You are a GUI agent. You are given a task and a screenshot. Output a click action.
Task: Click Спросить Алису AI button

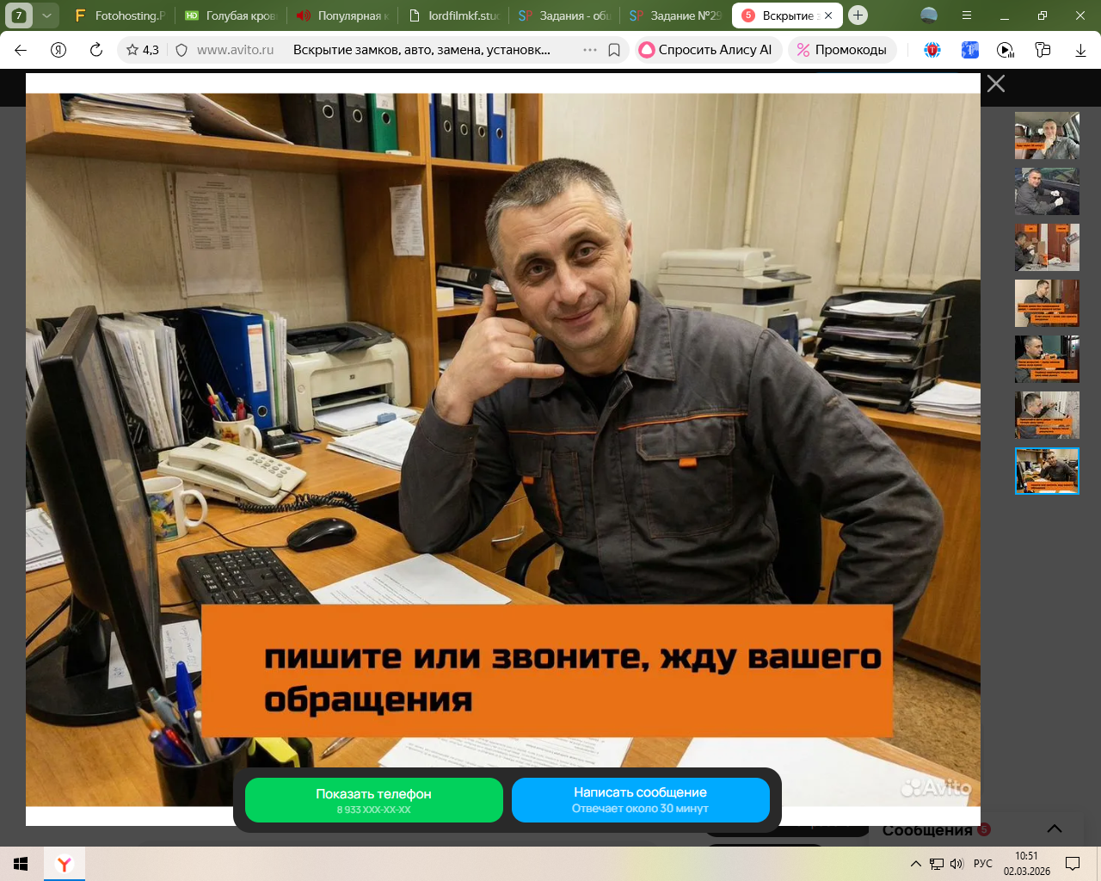(709, 50)
